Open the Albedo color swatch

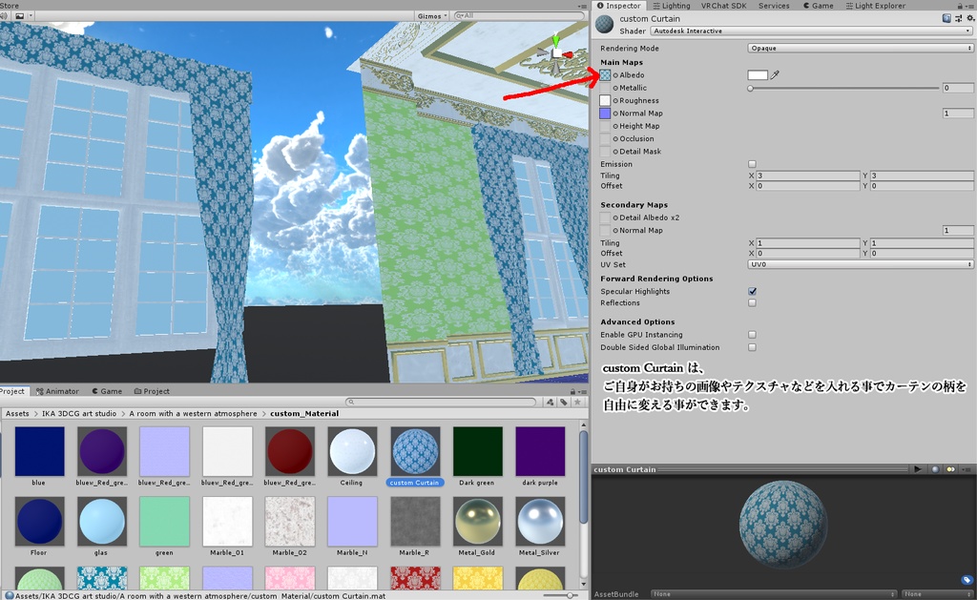pos(758,74)
